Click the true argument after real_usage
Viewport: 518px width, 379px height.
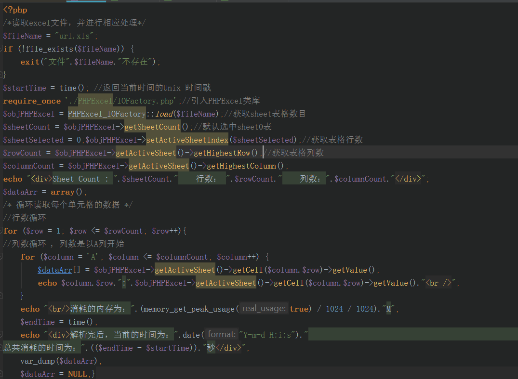tap(299, 309)
